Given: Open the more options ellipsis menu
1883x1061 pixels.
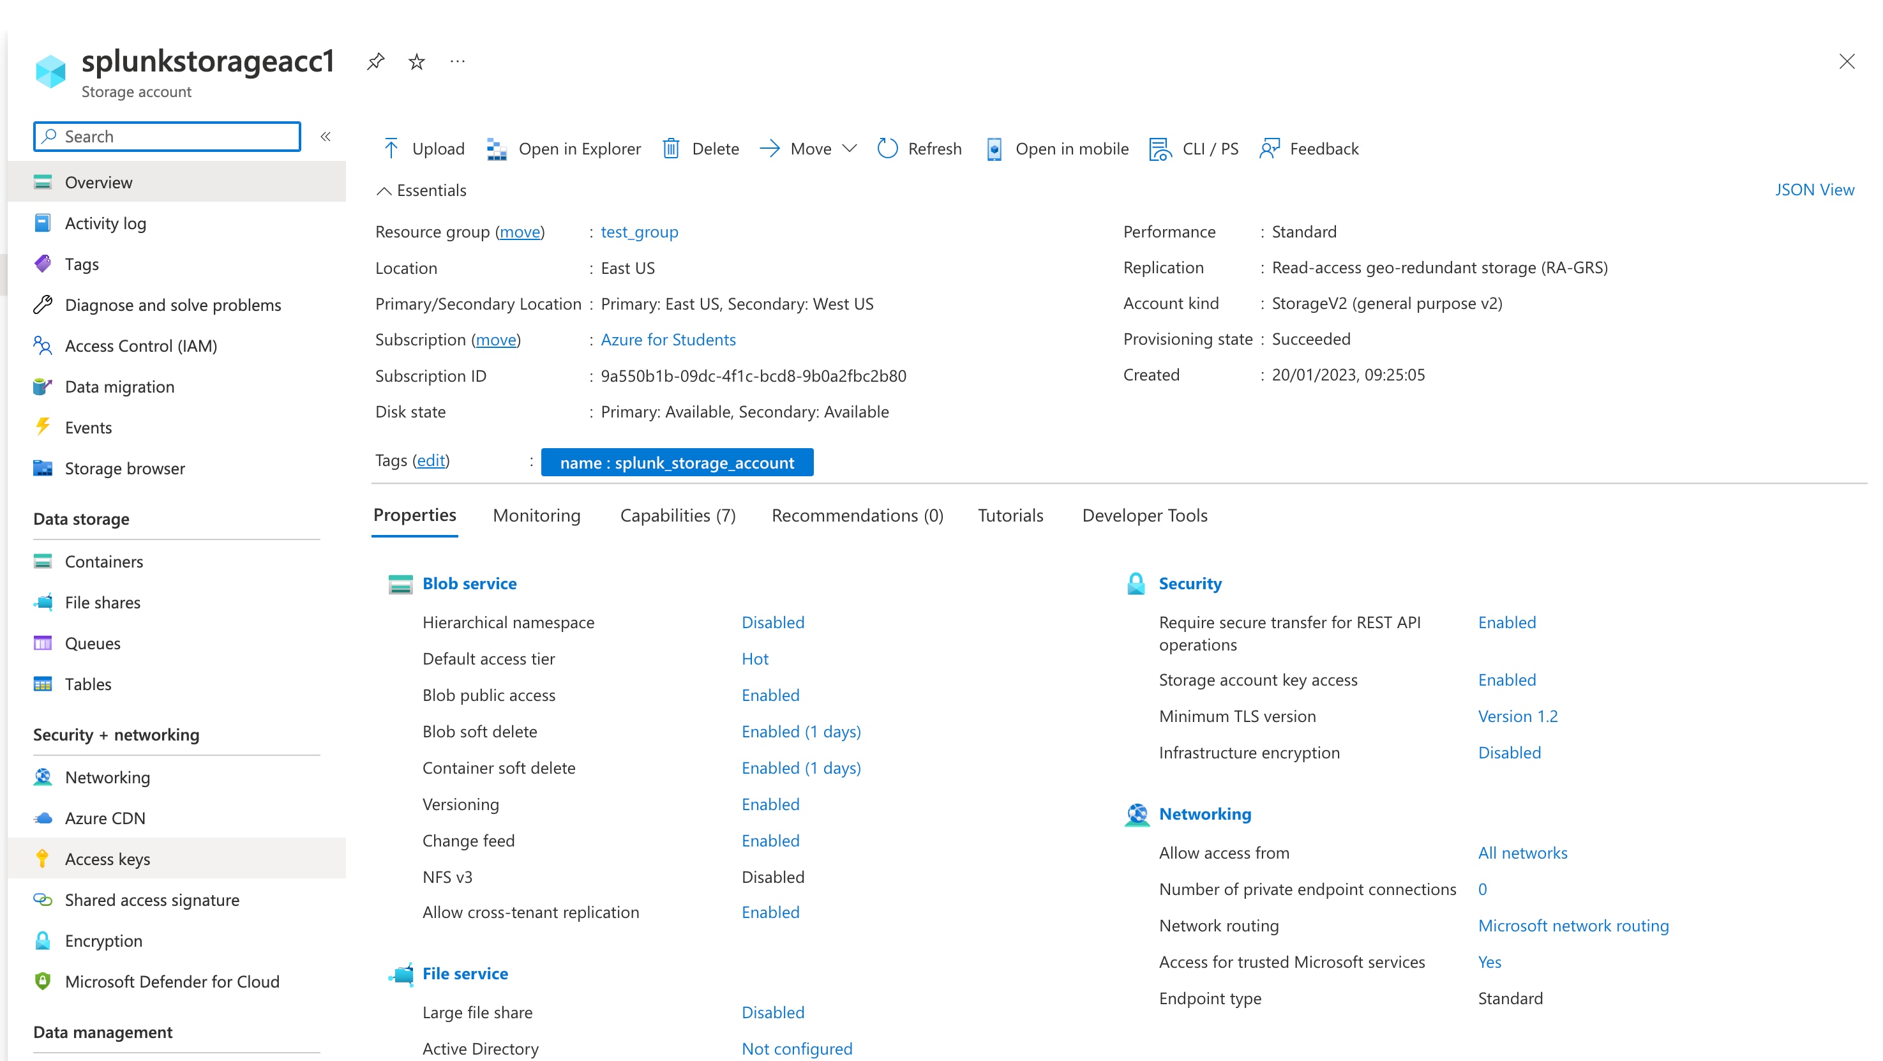Looking at the screenshot, I should pyautogui.click(x=458, y=61).
